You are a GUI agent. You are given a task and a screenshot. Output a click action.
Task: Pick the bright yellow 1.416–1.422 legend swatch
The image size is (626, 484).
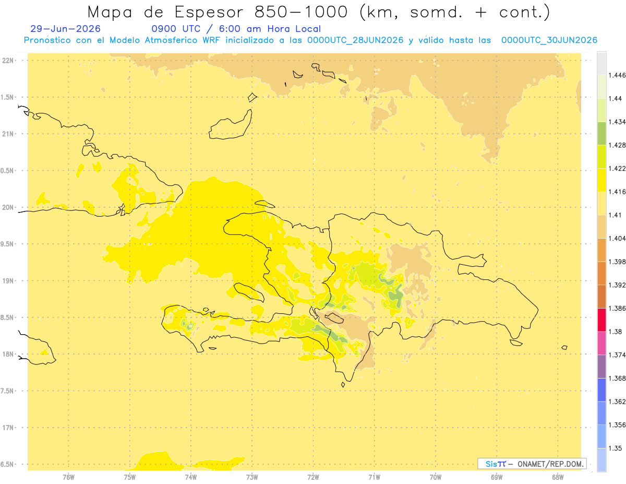601,180
